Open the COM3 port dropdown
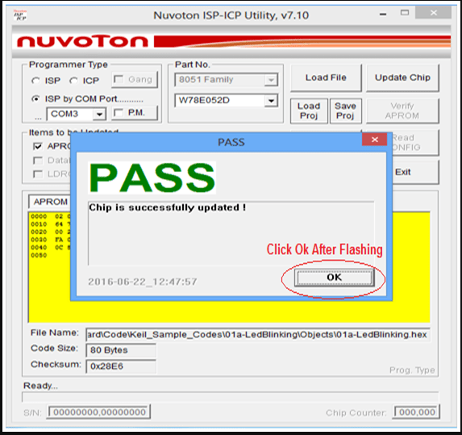Screen dimensions: 462x435 [x=99, y=114]
